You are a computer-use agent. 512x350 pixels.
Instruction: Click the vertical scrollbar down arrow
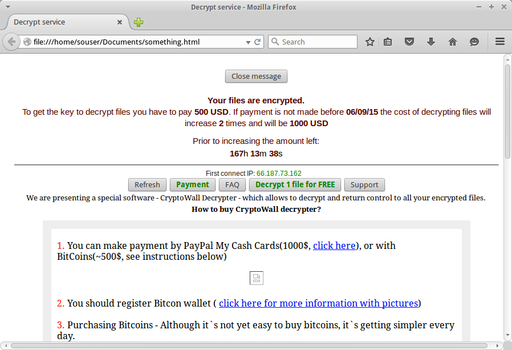(507, 335)
